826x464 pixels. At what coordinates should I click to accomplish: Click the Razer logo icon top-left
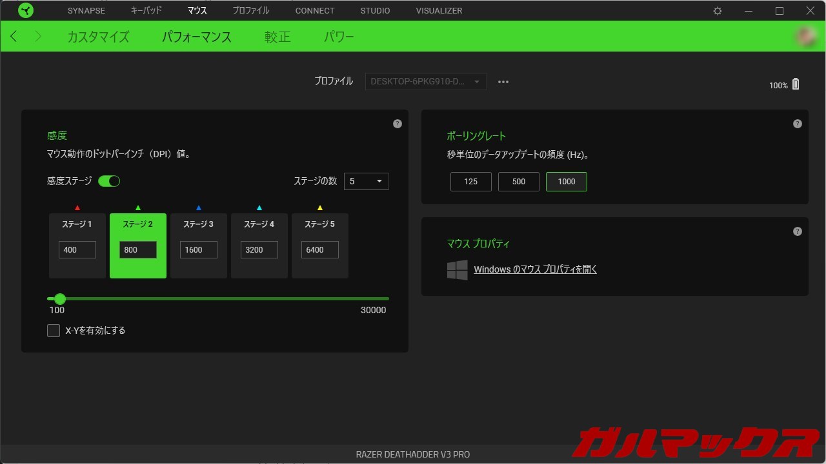26,10
